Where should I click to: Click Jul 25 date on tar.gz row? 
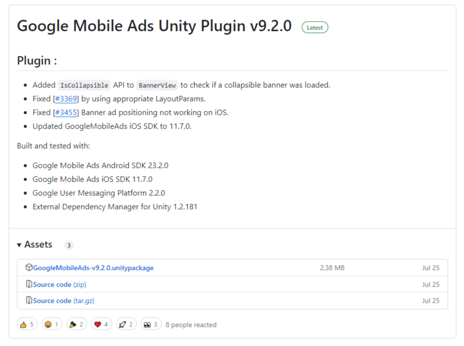pyautogui.click(x=431, y=300)
